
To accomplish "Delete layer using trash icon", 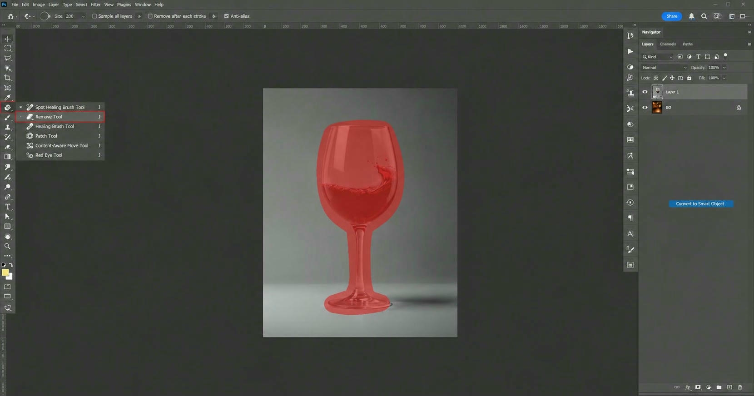I will tap(740, 387).
